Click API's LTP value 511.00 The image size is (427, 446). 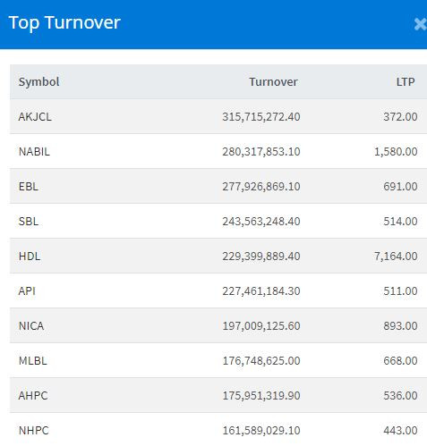coord(400,290)
